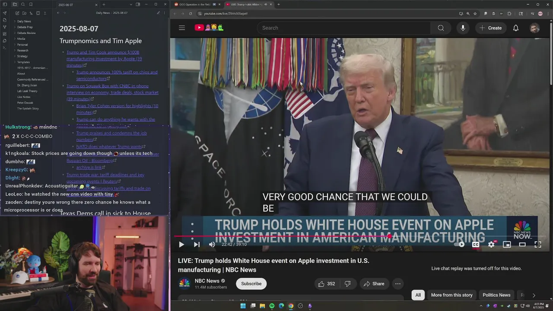Expand Daily News folder in Obsidian
This screenshot has height=311, width=553.
coord(24,21)
